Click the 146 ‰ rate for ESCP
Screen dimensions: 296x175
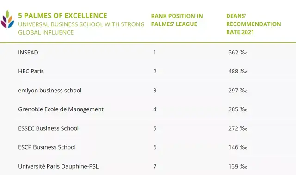pyautogui.click(x=238, y=147)
